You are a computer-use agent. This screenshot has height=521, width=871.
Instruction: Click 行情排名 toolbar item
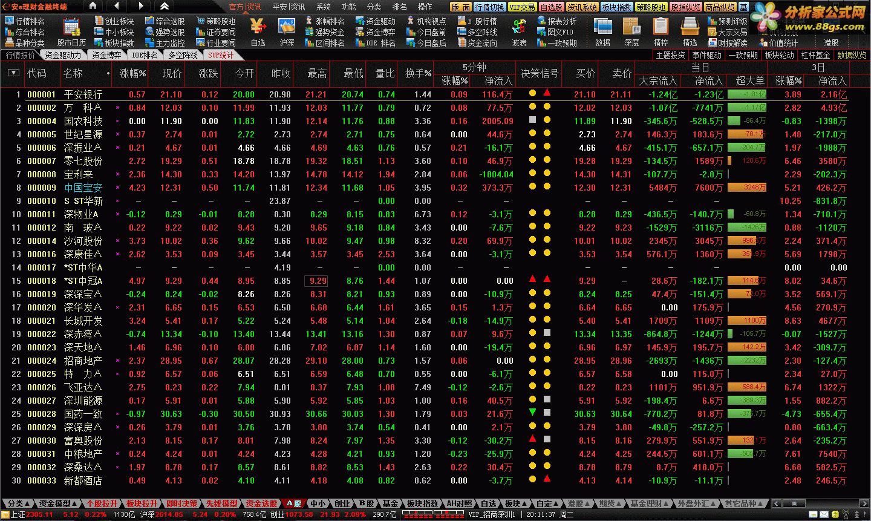click(x=25, y=21)
